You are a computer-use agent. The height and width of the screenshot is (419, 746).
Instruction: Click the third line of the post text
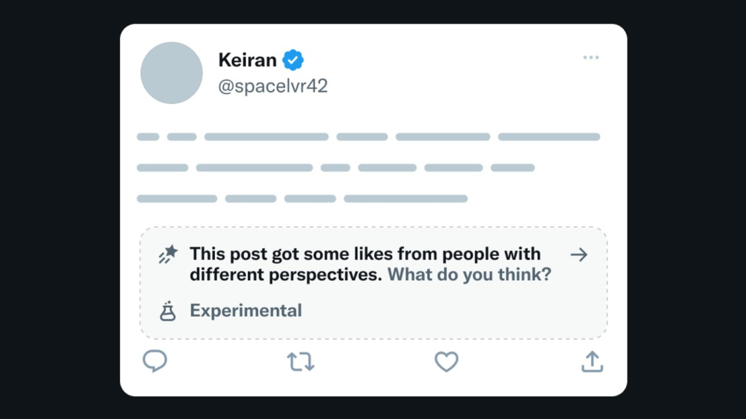click(x=302, y=198)
